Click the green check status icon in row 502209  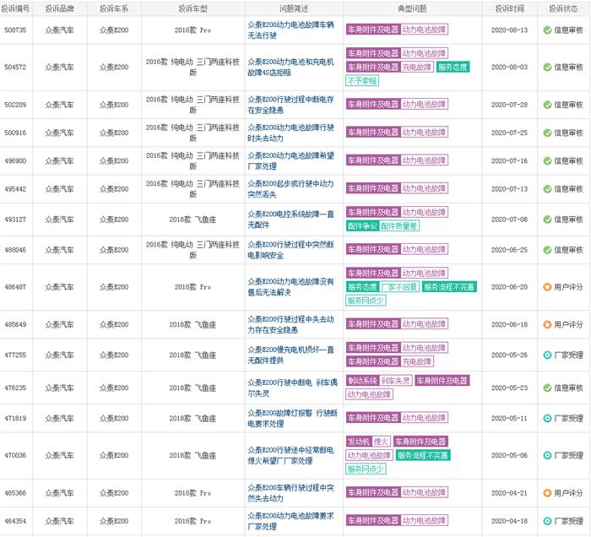[x=547, y=105]
